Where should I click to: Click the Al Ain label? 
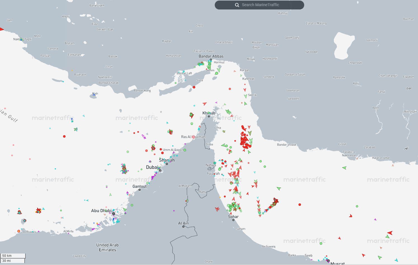[x=183, y=223]
